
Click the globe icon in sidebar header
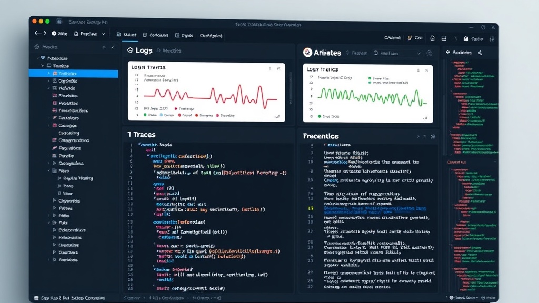coord(37,47)
